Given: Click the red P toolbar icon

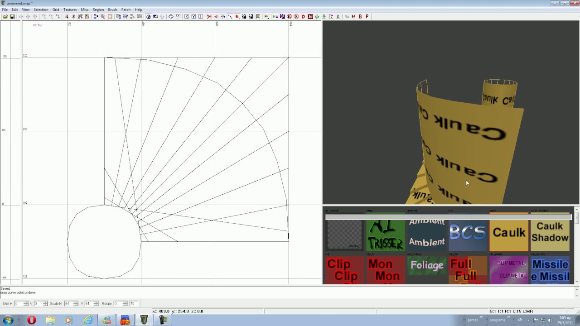Looking at the screenshot, I should pyautogui.click(x=367, y=17).
